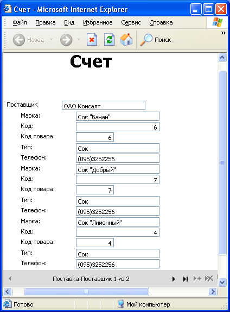Open the Справка menu

click(161, 23)
